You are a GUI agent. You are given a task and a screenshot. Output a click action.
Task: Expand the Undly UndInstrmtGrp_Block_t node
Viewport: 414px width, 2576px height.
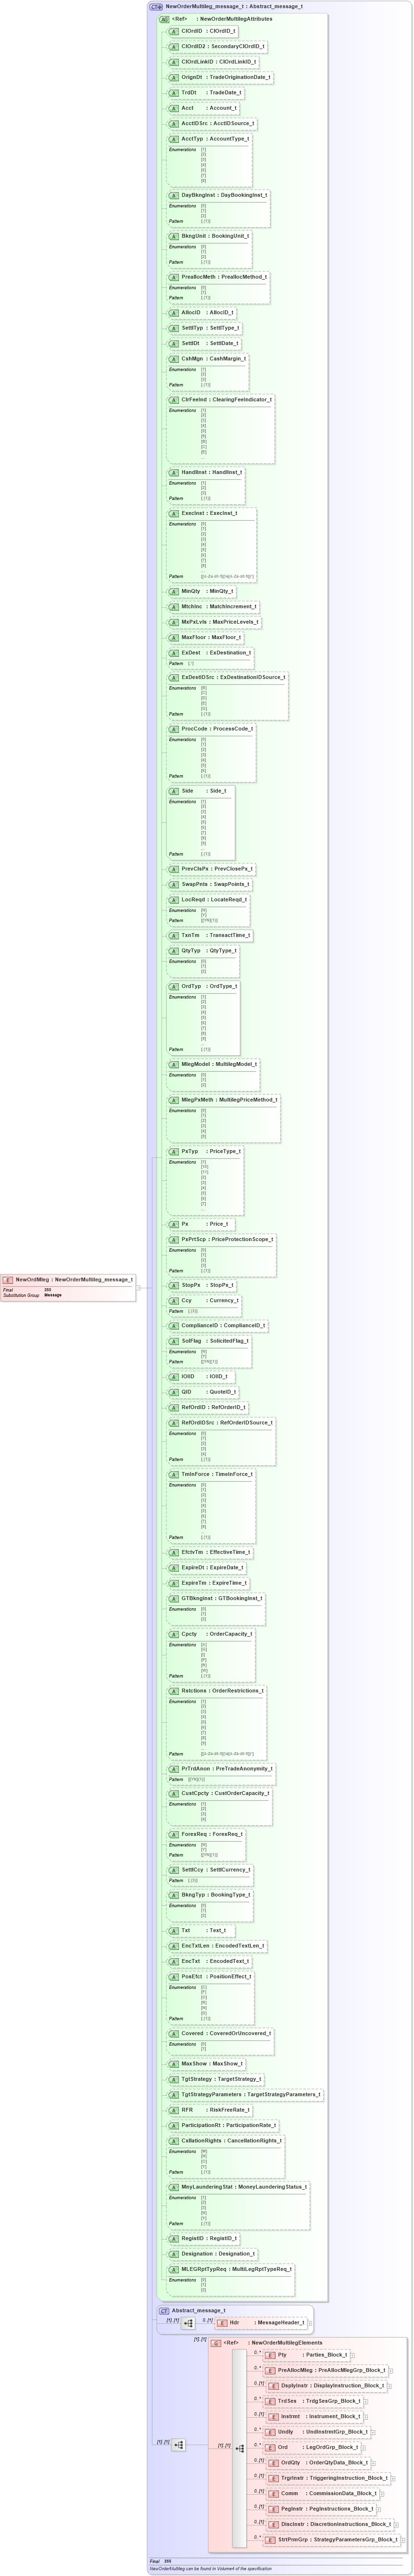(374, 2432)
